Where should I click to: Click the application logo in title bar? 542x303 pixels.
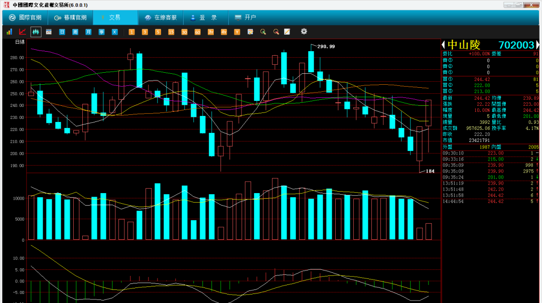[6, 5]
